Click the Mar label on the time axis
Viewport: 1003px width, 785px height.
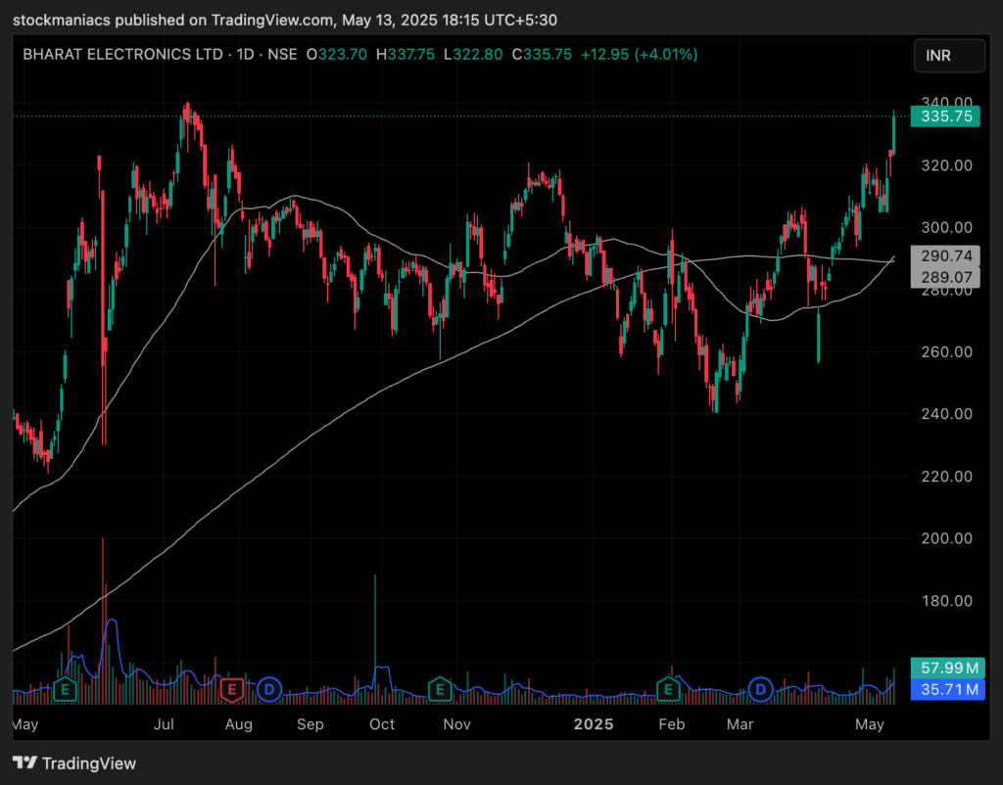[x=740, y=724]
